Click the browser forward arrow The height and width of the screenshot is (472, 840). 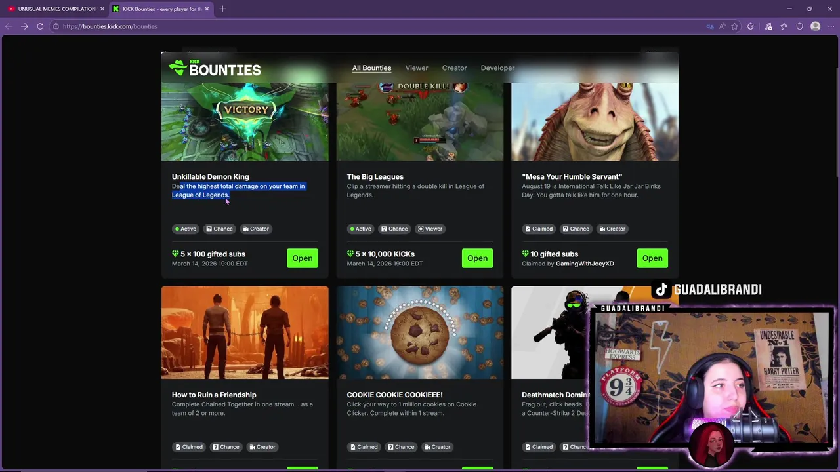tap(24, 26)
